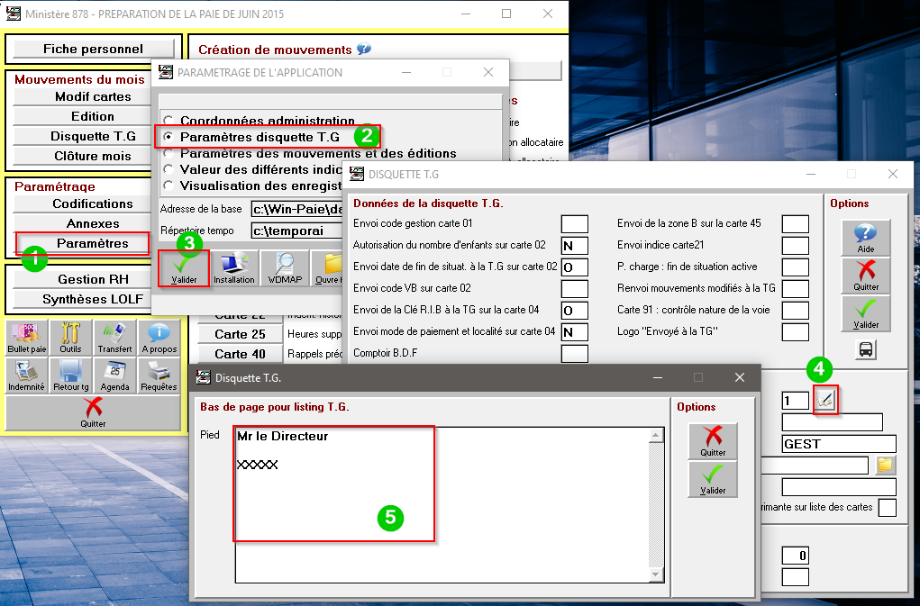Click the bus icon below Valider
920x606 pixels.
(x=865, y=350)
